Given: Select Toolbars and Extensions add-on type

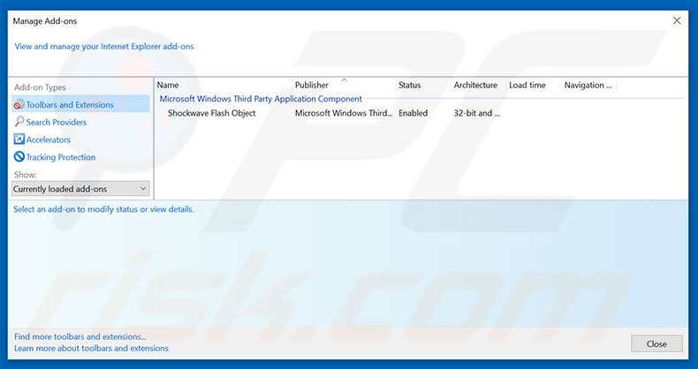Looking at the screenshot, I should pyautogui.click(x=80, y=104).
